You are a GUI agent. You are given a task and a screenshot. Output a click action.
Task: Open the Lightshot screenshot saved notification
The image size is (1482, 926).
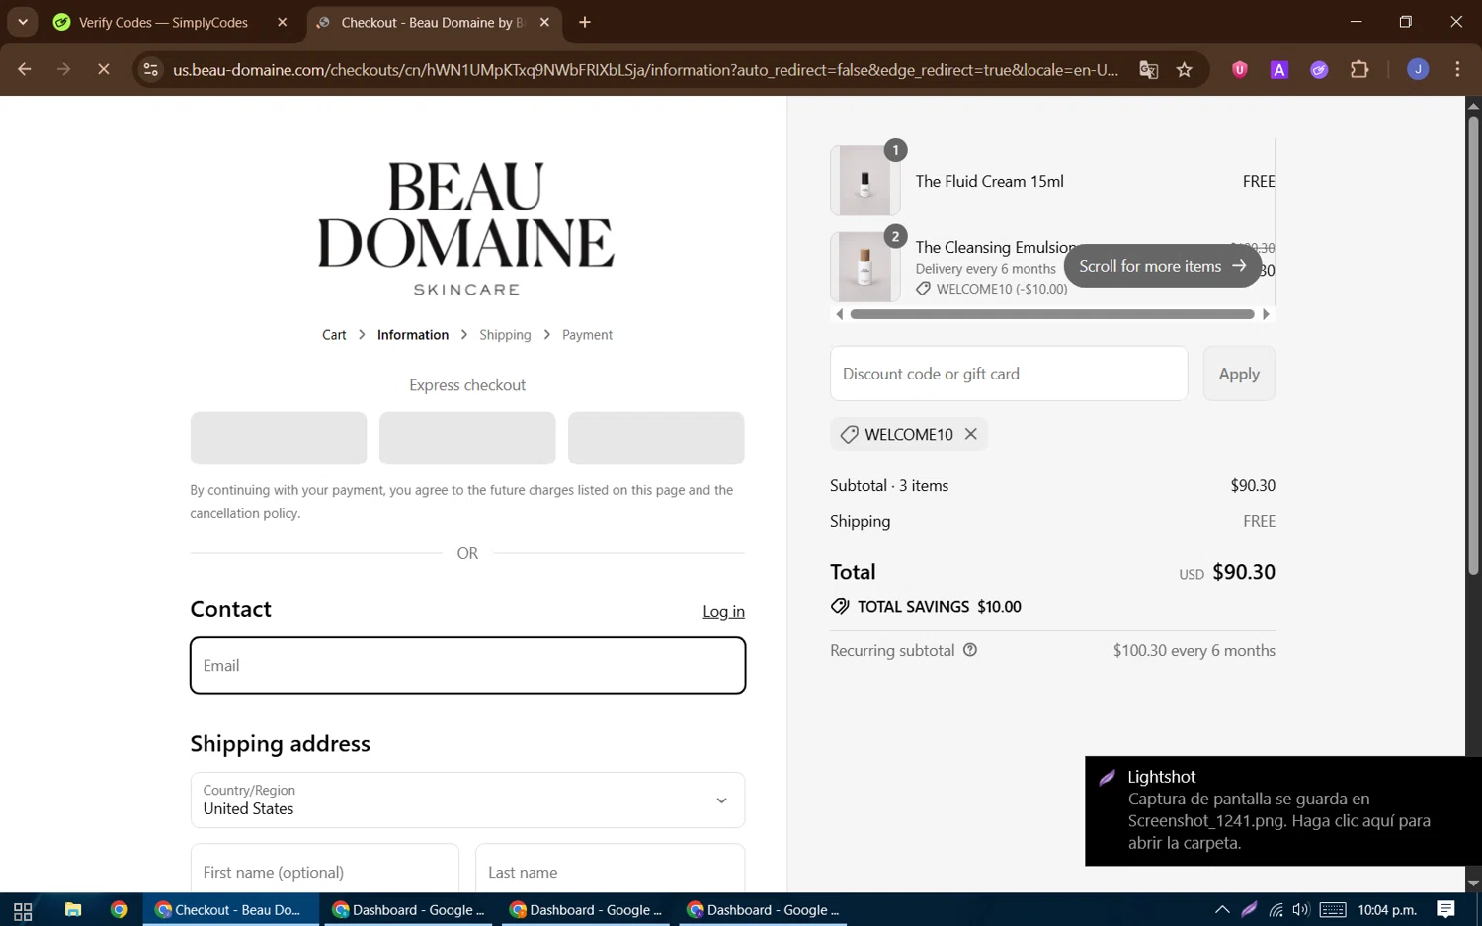(x=1282, y=810)
